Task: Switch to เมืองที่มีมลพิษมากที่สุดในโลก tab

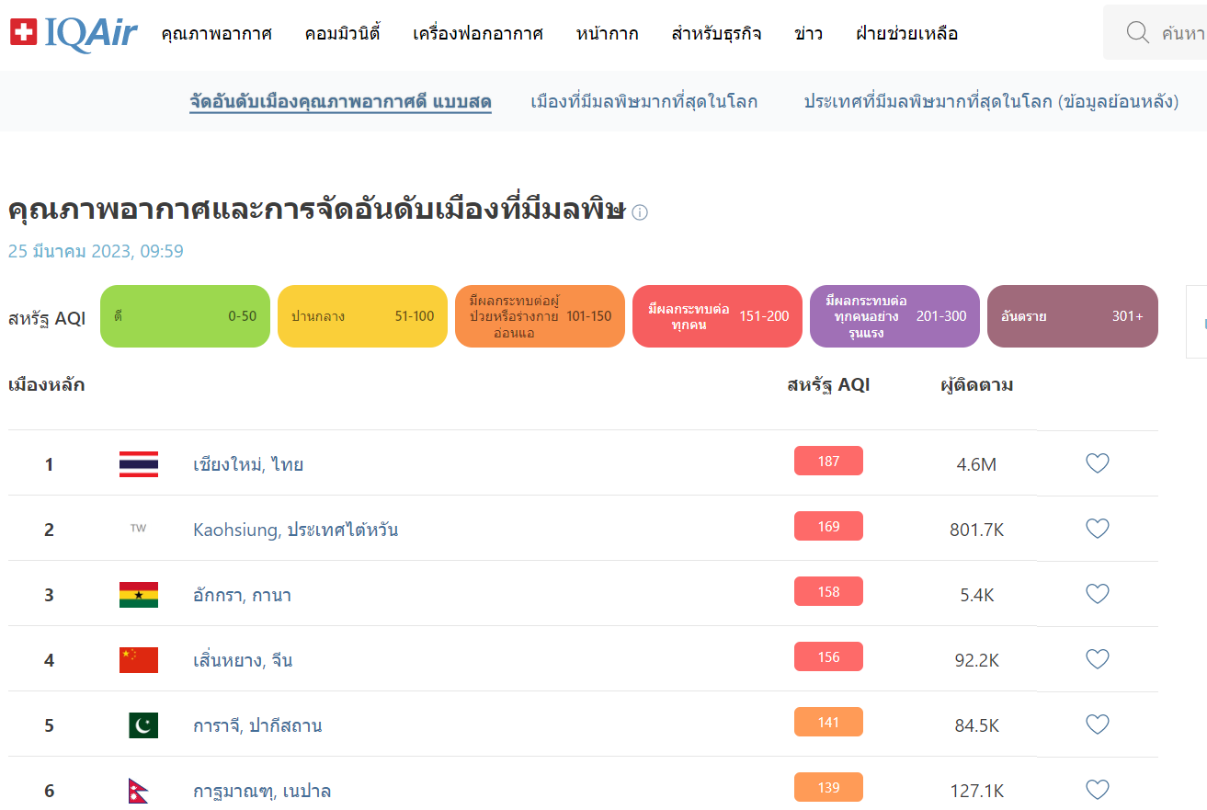Action: coord(643,102)
